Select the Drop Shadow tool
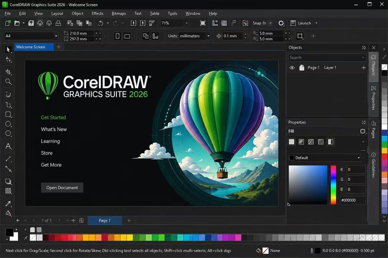Image resolution: width=388 pixels, height=258 pixels. point(8,181)
